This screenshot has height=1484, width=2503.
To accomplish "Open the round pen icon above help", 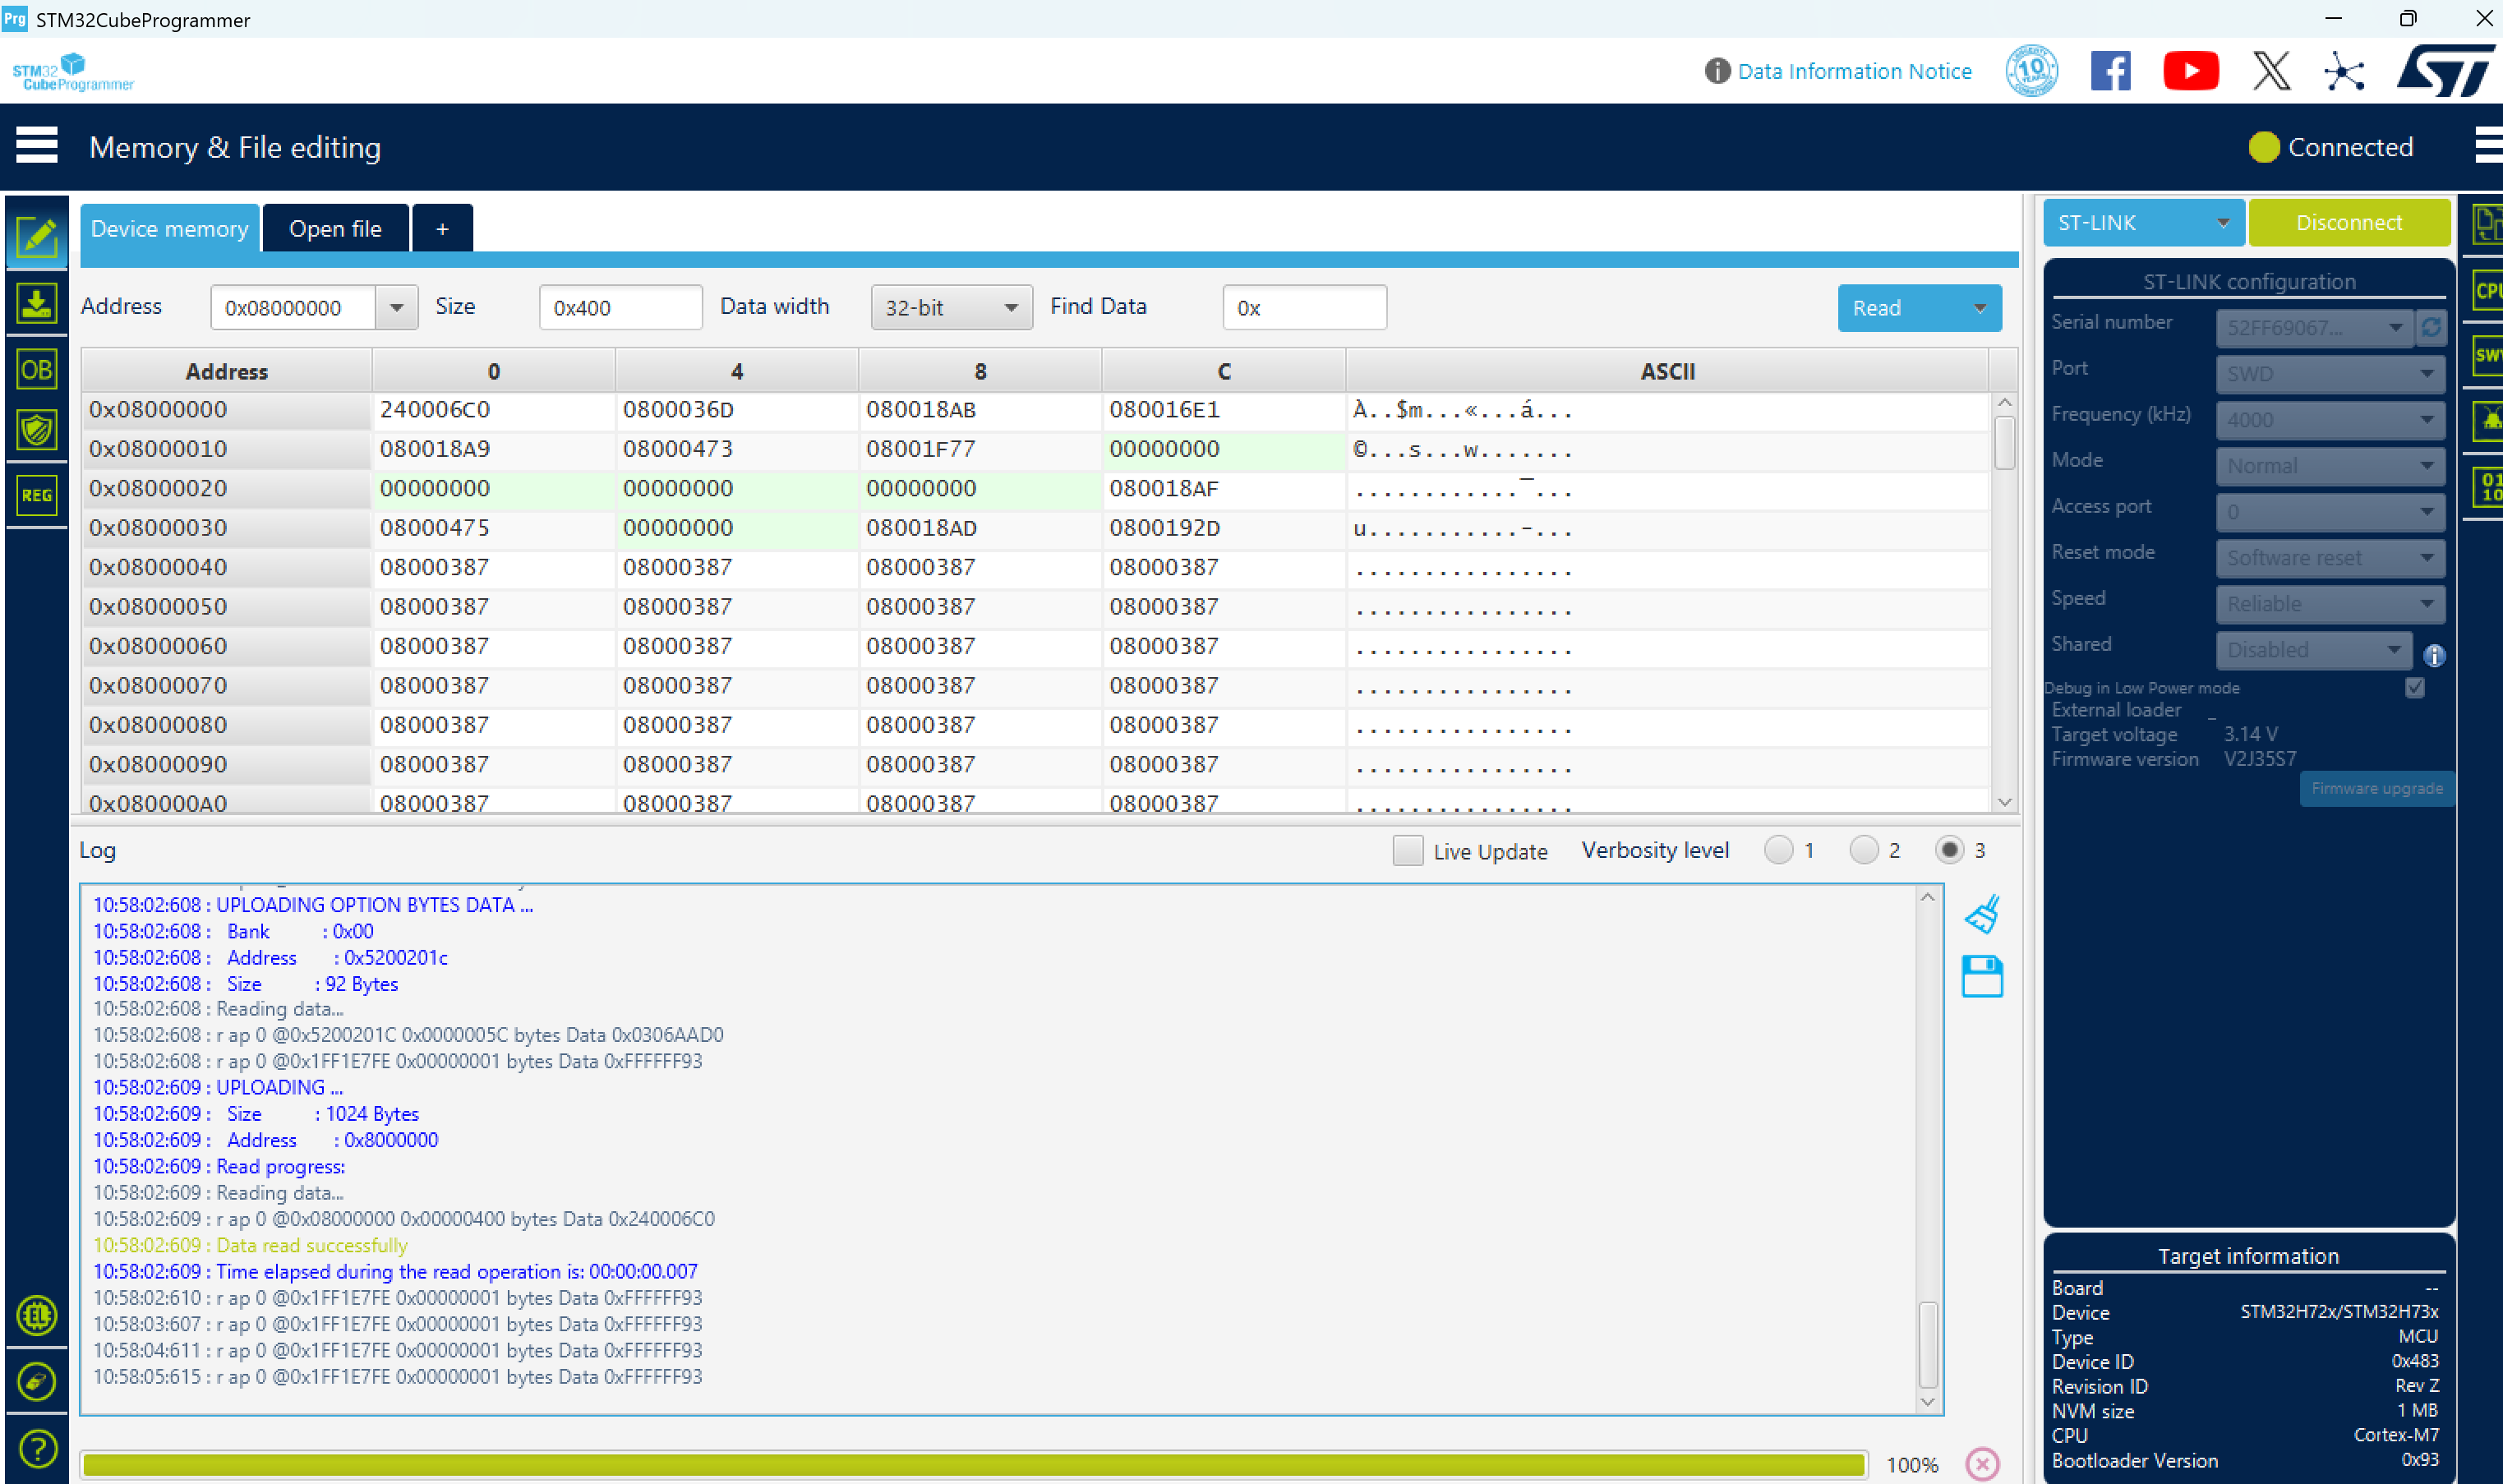I will pyautogui.click(x=37, y=1382).
